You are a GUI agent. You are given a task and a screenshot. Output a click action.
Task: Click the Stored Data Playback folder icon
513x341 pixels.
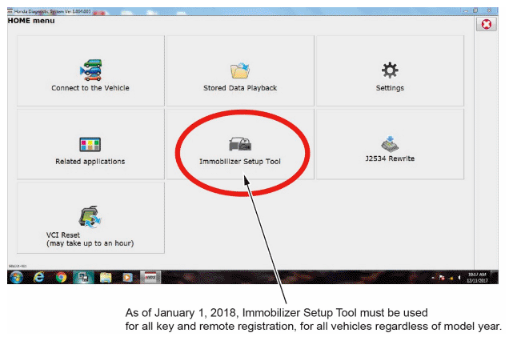click(240, 70)
